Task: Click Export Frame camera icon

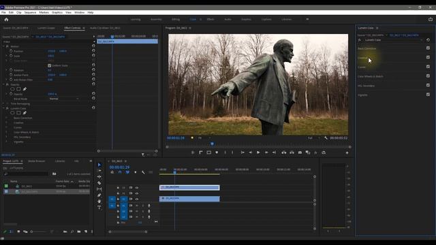Action: click(300, 152)
